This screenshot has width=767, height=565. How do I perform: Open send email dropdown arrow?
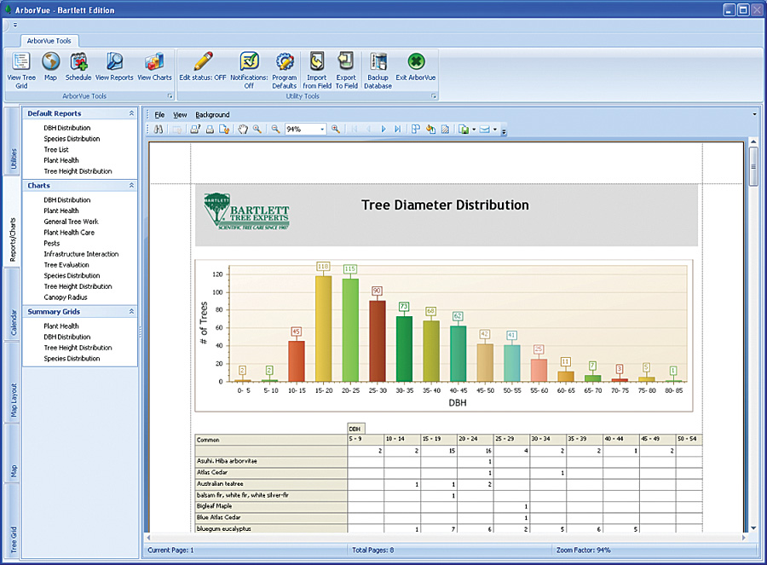pyautogui.click(x=494, y=130)
